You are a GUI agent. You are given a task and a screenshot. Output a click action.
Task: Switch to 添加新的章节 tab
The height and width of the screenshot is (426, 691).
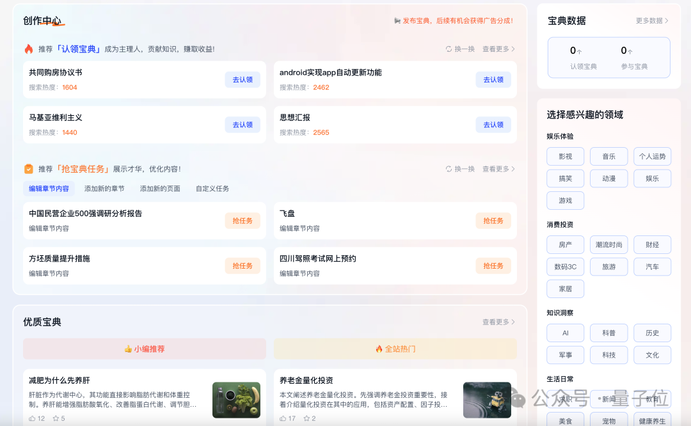pos(104,189)
